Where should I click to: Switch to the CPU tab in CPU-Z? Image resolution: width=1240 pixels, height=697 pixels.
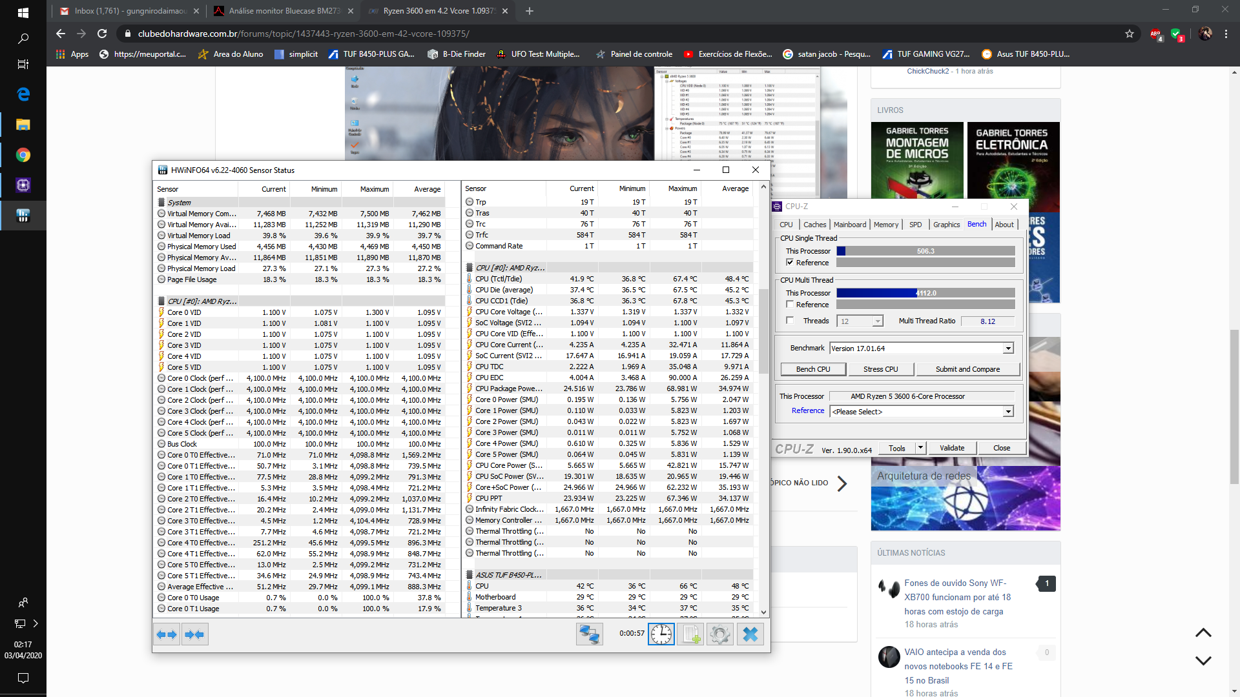tap(786, 225)
